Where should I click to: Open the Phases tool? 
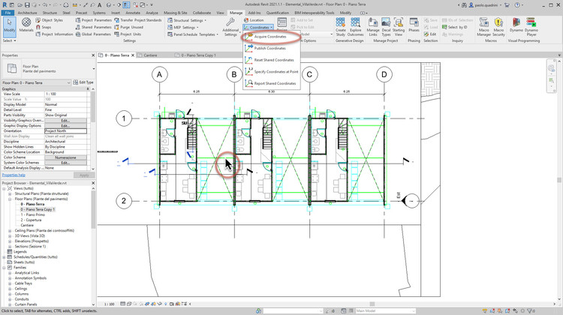point(414,28)
